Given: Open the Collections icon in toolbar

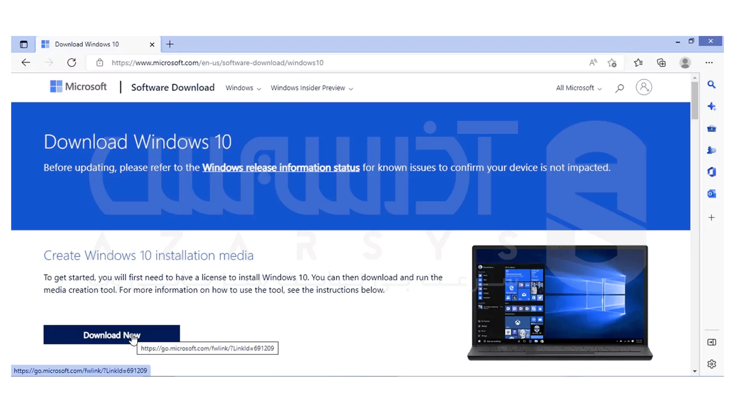Looking at the screenshot, I should 661,63.
